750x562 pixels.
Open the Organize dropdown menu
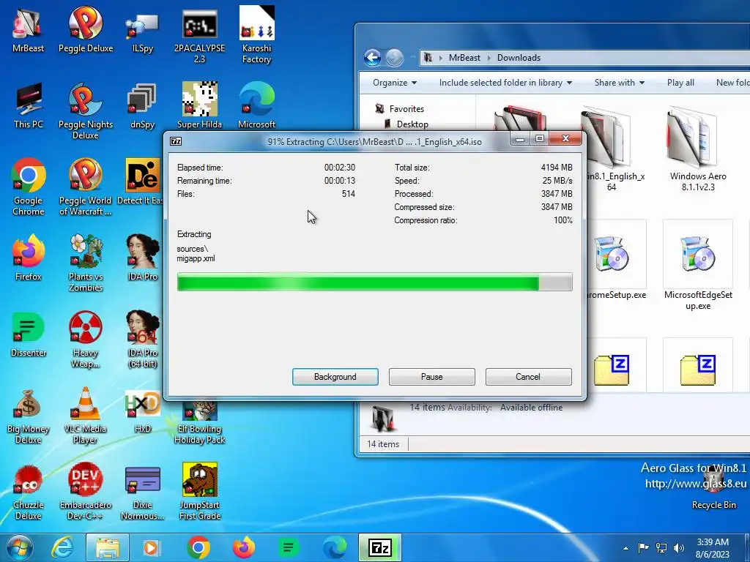(x=395, y=83)
